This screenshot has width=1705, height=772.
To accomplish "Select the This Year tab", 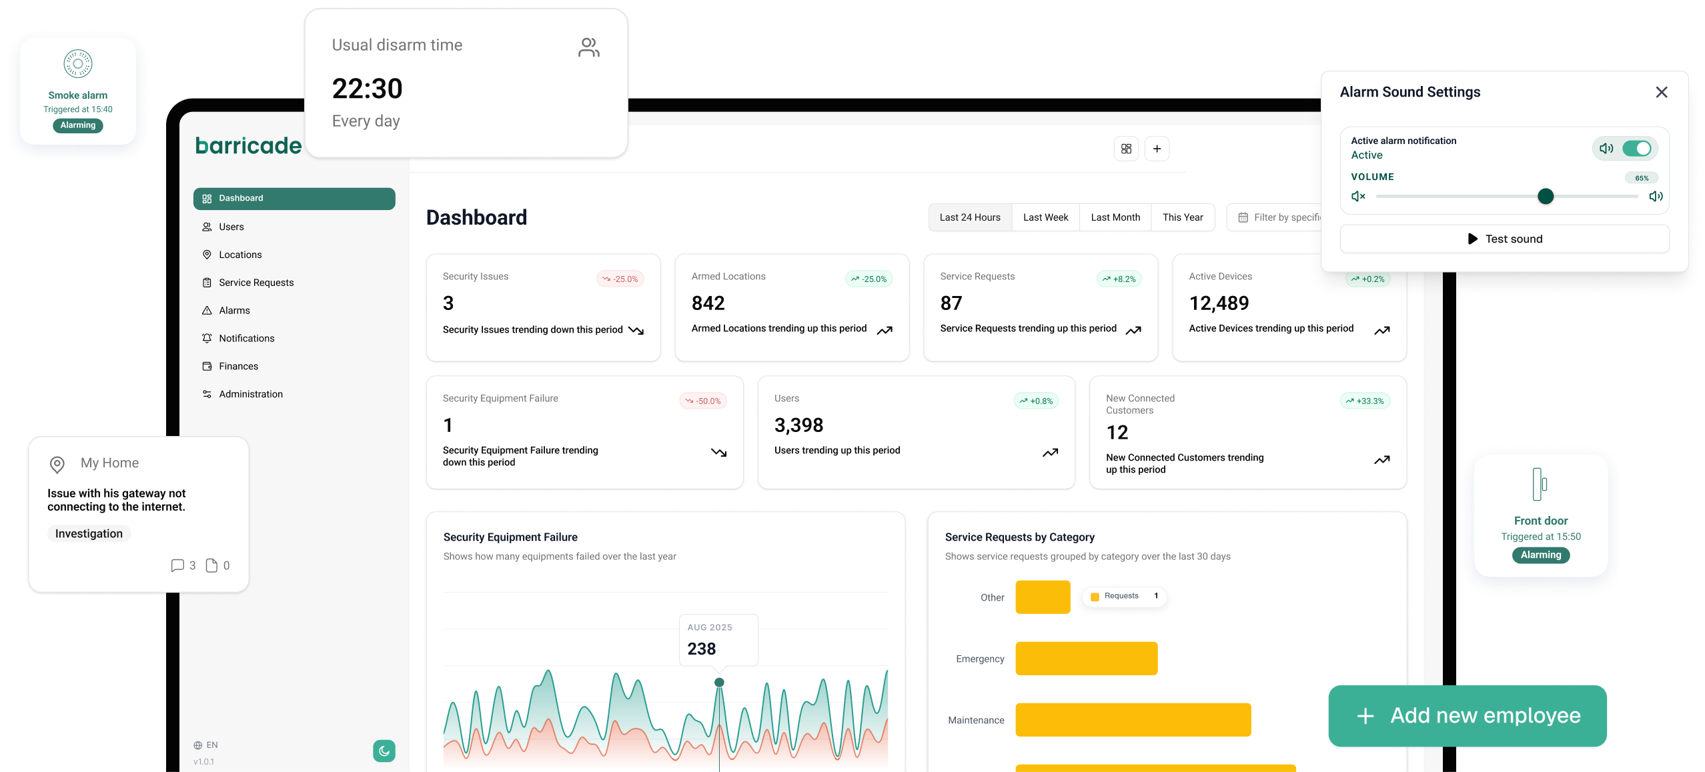I will [x=1183, y=217].
